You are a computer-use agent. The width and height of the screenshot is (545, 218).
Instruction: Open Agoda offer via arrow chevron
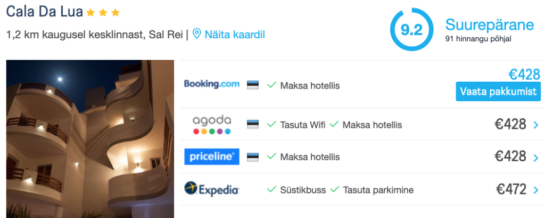(x=535, y=125)
